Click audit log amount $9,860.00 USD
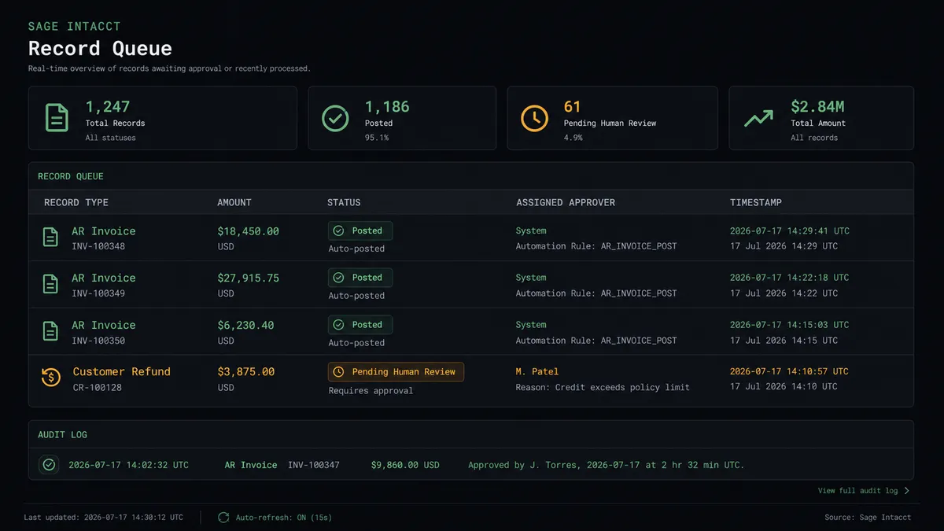The image size is (944, 531). 405,465
